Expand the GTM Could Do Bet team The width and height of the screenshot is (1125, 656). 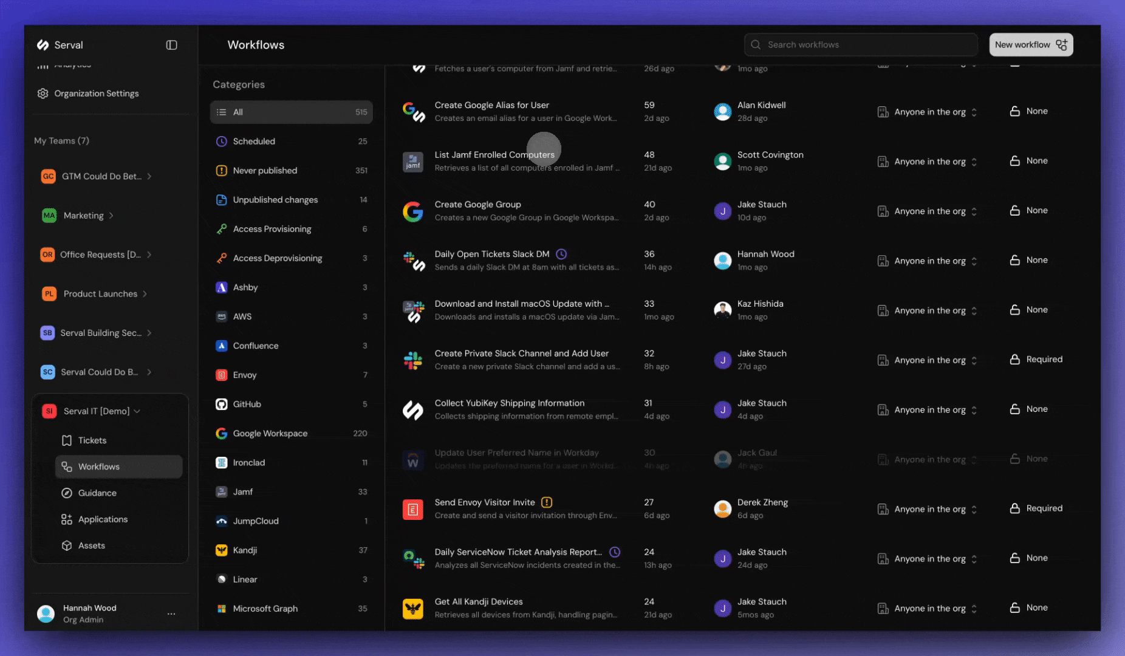148,176
